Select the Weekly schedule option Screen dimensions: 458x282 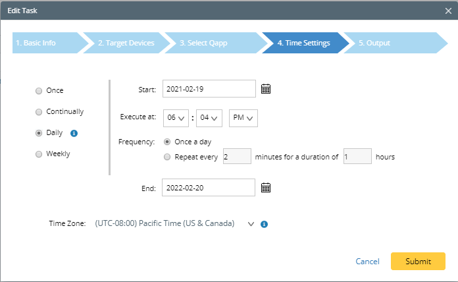point(39,154)
